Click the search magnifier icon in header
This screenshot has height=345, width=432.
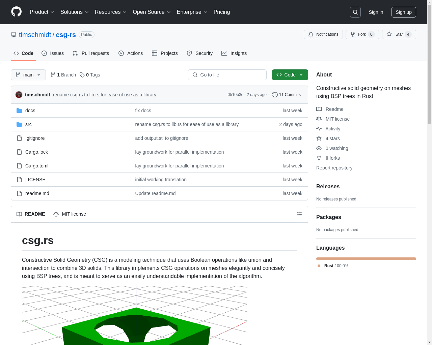coord(355,12)
